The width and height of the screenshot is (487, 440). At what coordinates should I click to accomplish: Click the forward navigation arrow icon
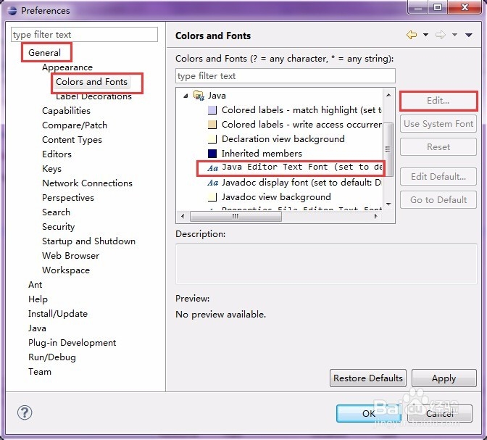click(x=441, y=35)
